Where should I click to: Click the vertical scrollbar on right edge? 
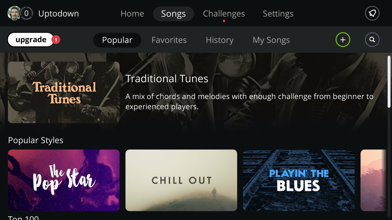tap(389, 81)
